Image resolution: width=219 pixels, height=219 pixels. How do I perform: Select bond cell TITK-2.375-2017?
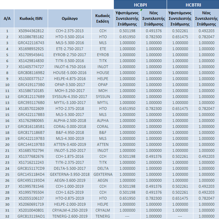pyautogui.click(x=70, y=162)
